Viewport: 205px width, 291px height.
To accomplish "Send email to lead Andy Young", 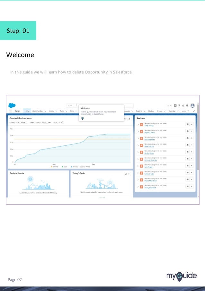I will pyautogui.click(x=187, y=124).
